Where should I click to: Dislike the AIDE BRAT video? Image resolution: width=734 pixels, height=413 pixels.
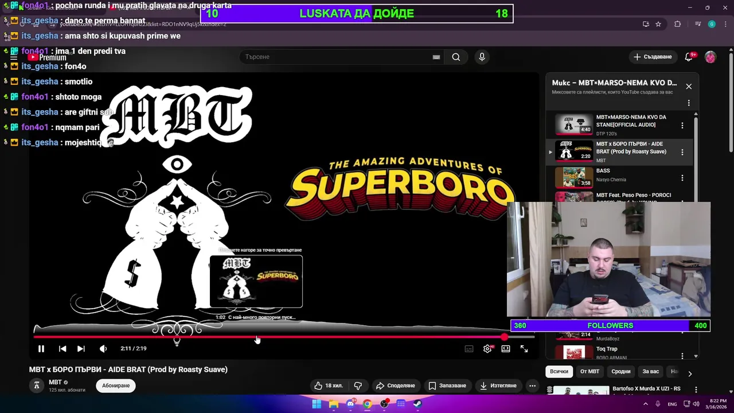pyautogui.click(x=358, y=385)
